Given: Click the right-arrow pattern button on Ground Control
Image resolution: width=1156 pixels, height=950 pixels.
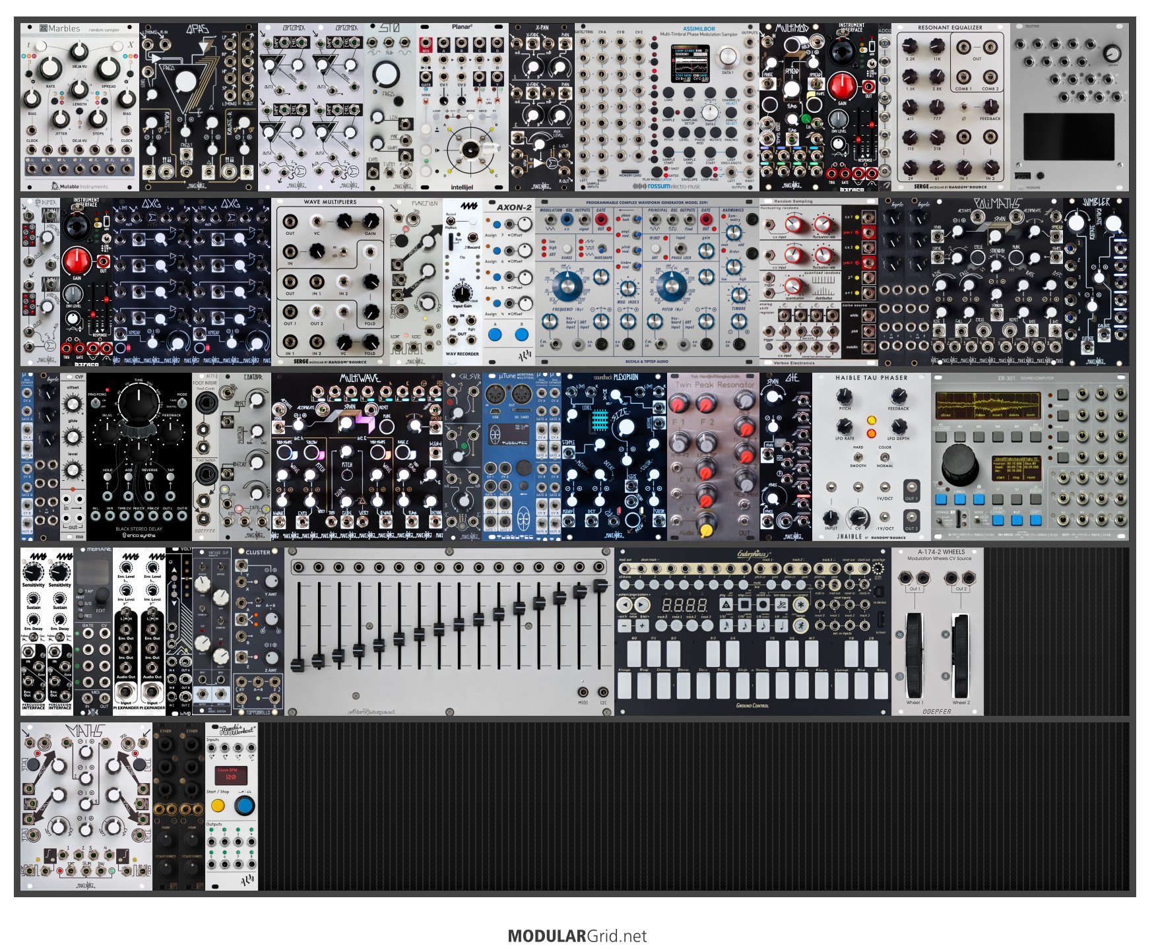Looking at the screenshot, I should [x=641, y=604].
